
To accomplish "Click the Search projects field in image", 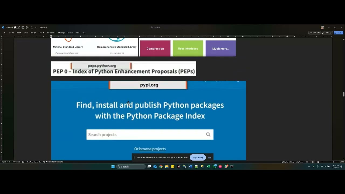I will 150,134.
